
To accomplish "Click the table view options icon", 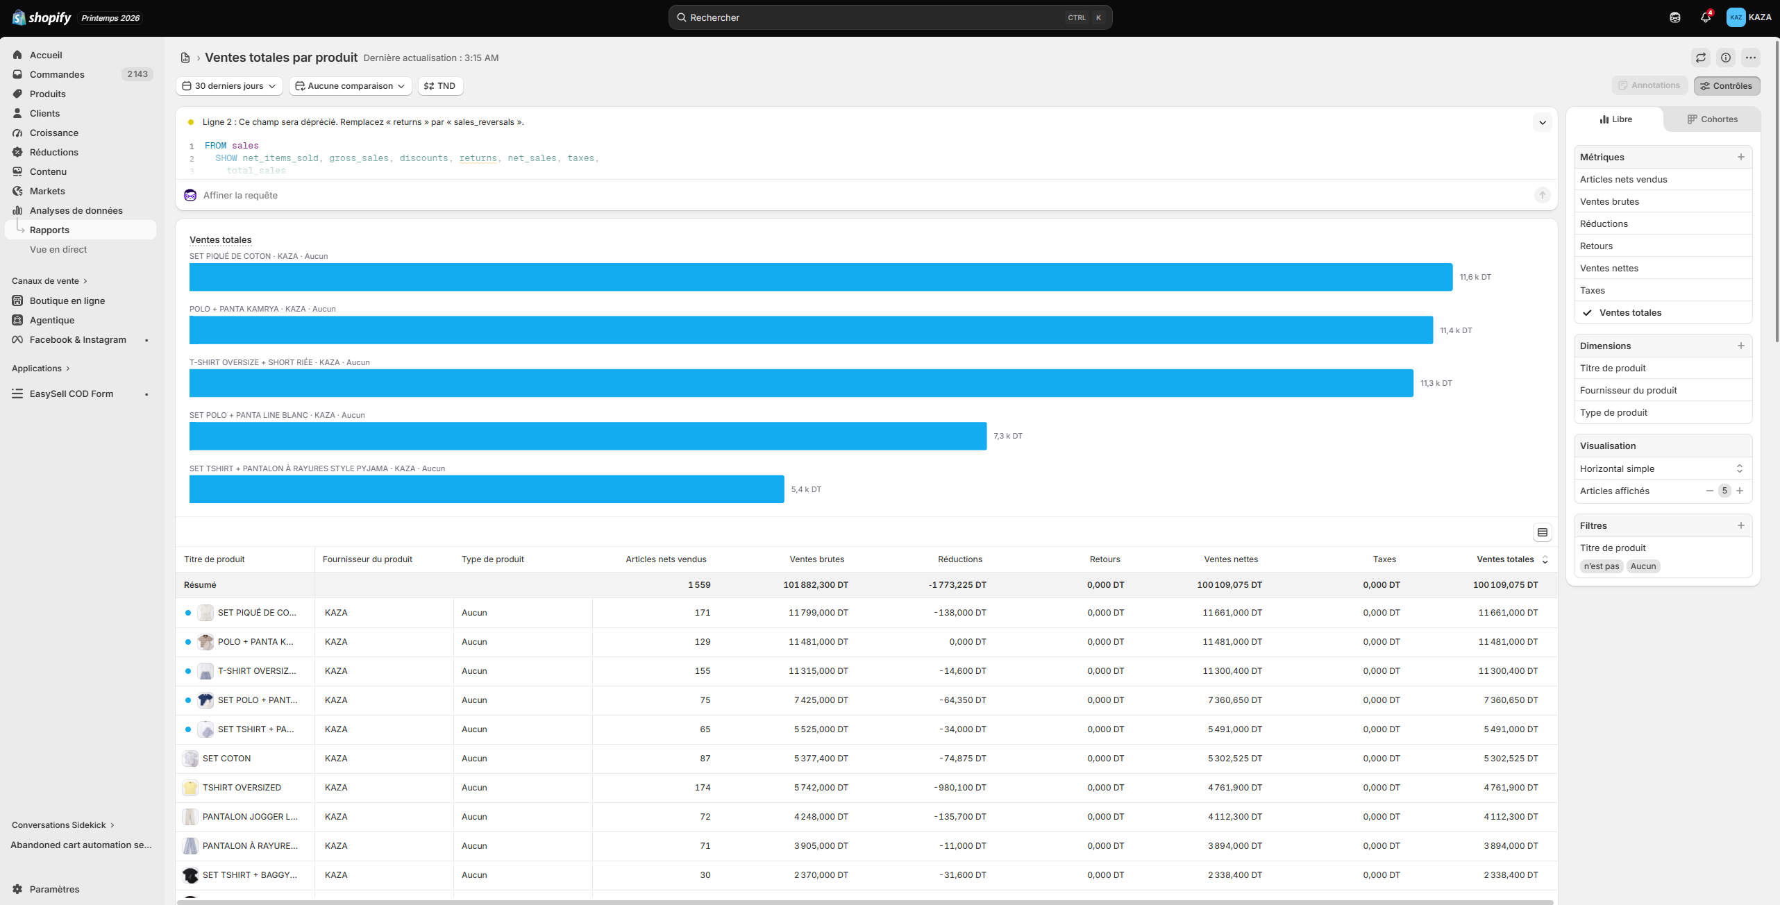I will tap(1543, 532).
